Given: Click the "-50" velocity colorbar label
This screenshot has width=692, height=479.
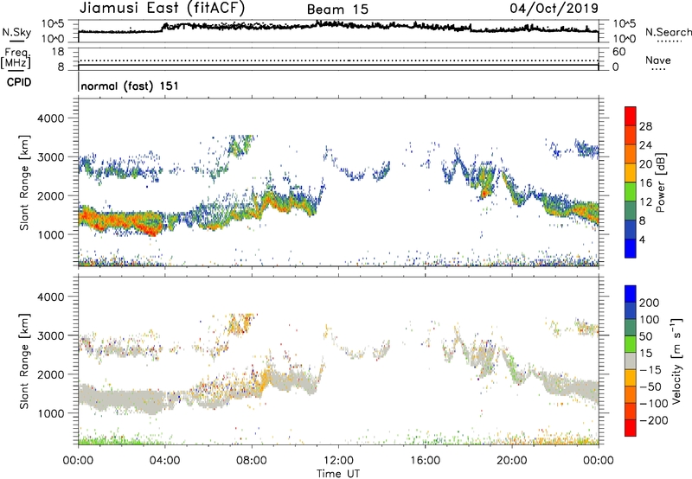Looking at the screenshot, I should pyautogui.click(x=650, y=386).
